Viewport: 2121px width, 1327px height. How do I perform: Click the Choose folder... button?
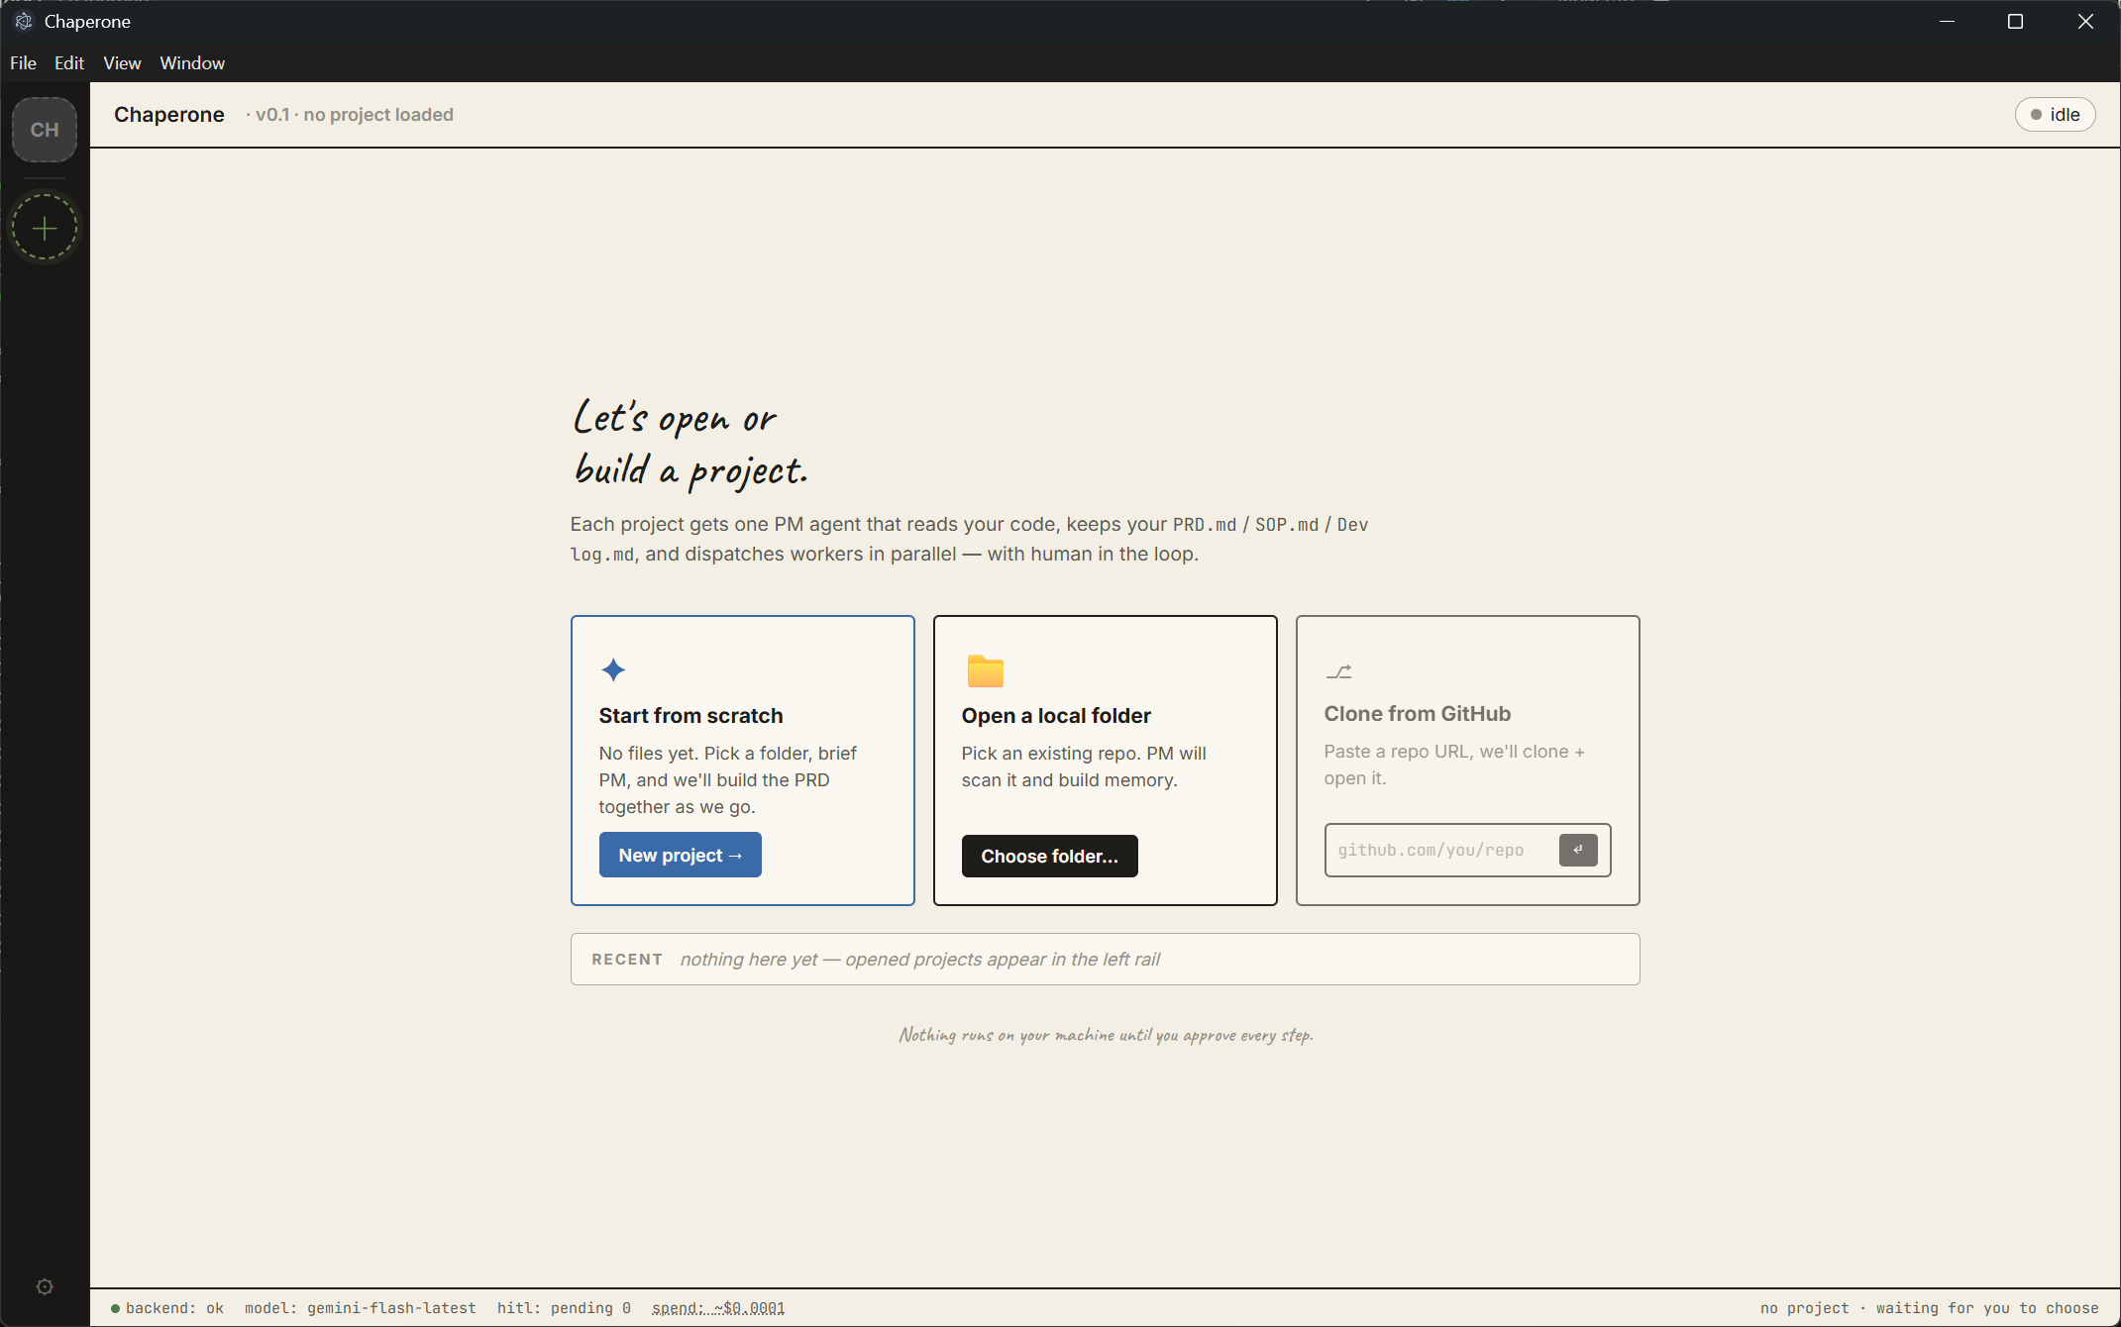point(1049,856)
